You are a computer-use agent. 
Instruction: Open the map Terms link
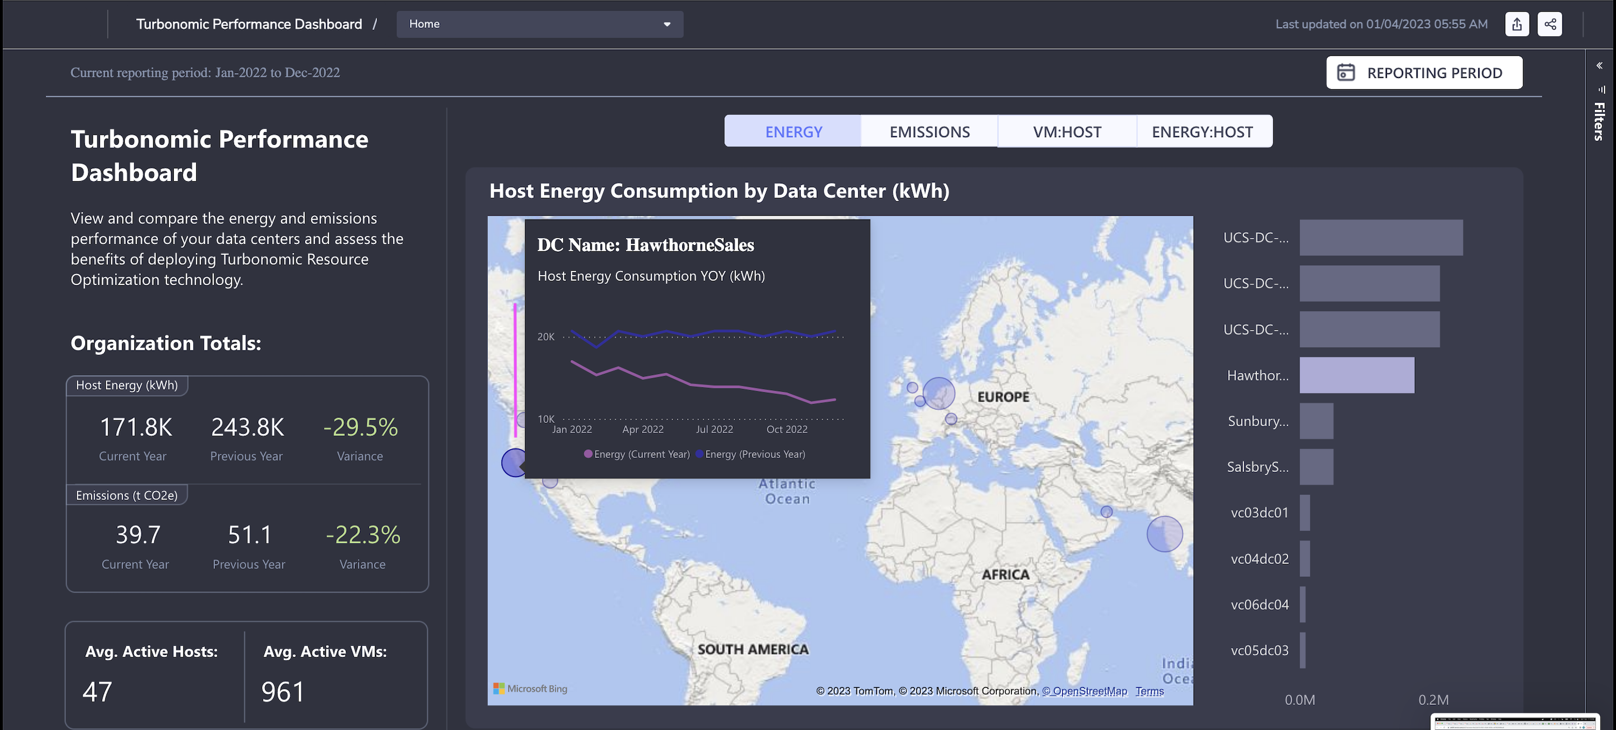point(1149,691)
